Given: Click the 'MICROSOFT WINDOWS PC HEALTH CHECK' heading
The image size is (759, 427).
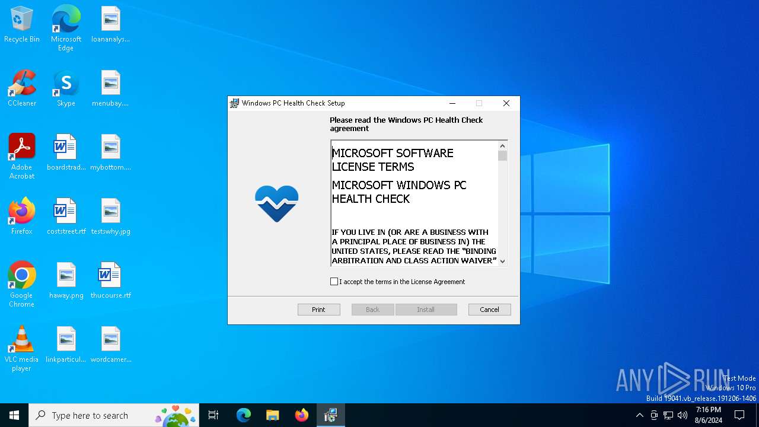Looking at the screenshot, I should [399, 192].
